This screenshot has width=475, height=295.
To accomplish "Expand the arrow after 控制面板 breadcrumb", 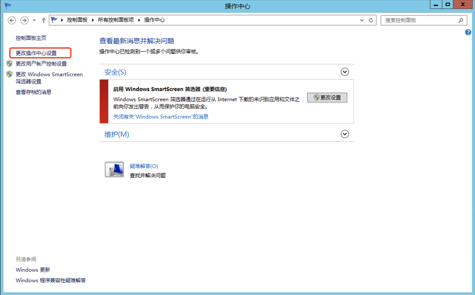I will [93, 20].
